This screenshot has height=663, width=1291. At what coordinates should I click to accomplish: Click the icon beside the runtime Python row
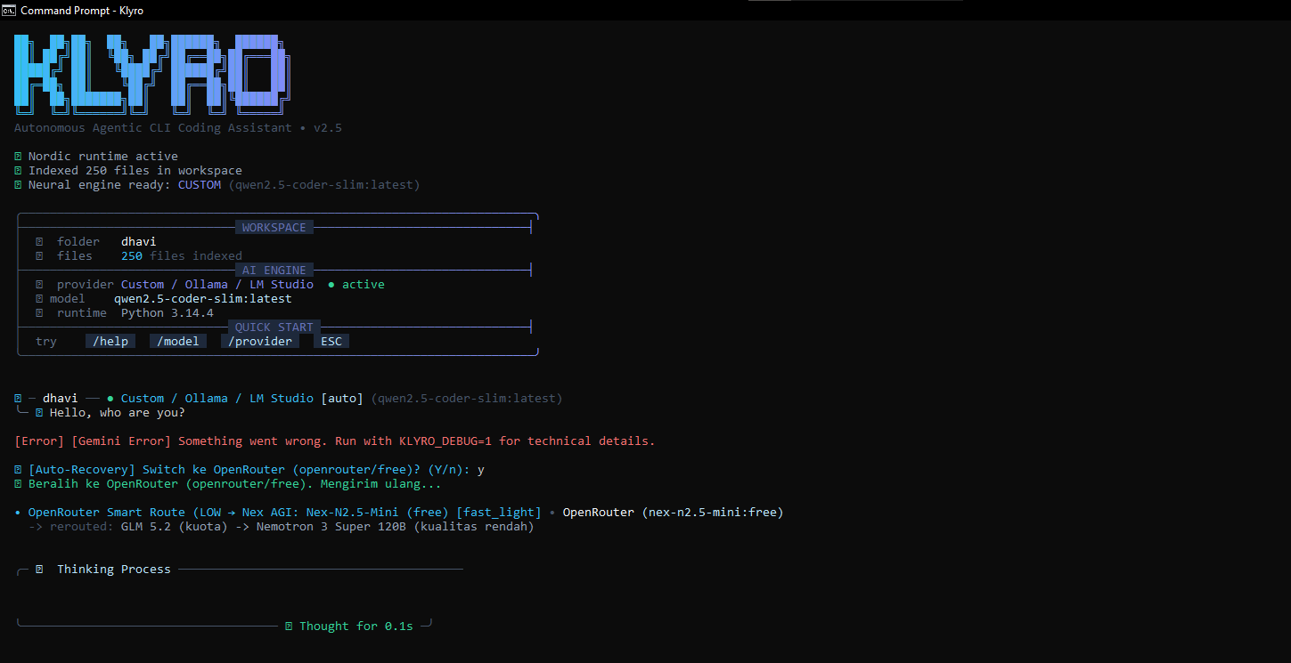click(x=39, y=313)
